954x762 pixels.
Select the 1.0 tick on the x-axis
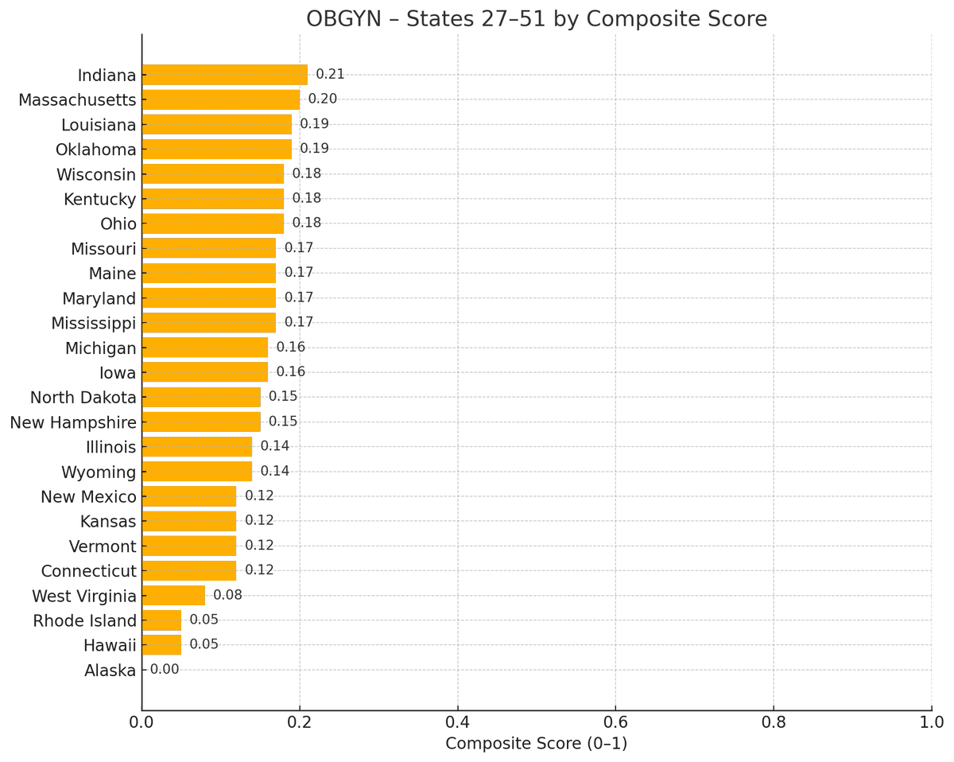(932, 722)
